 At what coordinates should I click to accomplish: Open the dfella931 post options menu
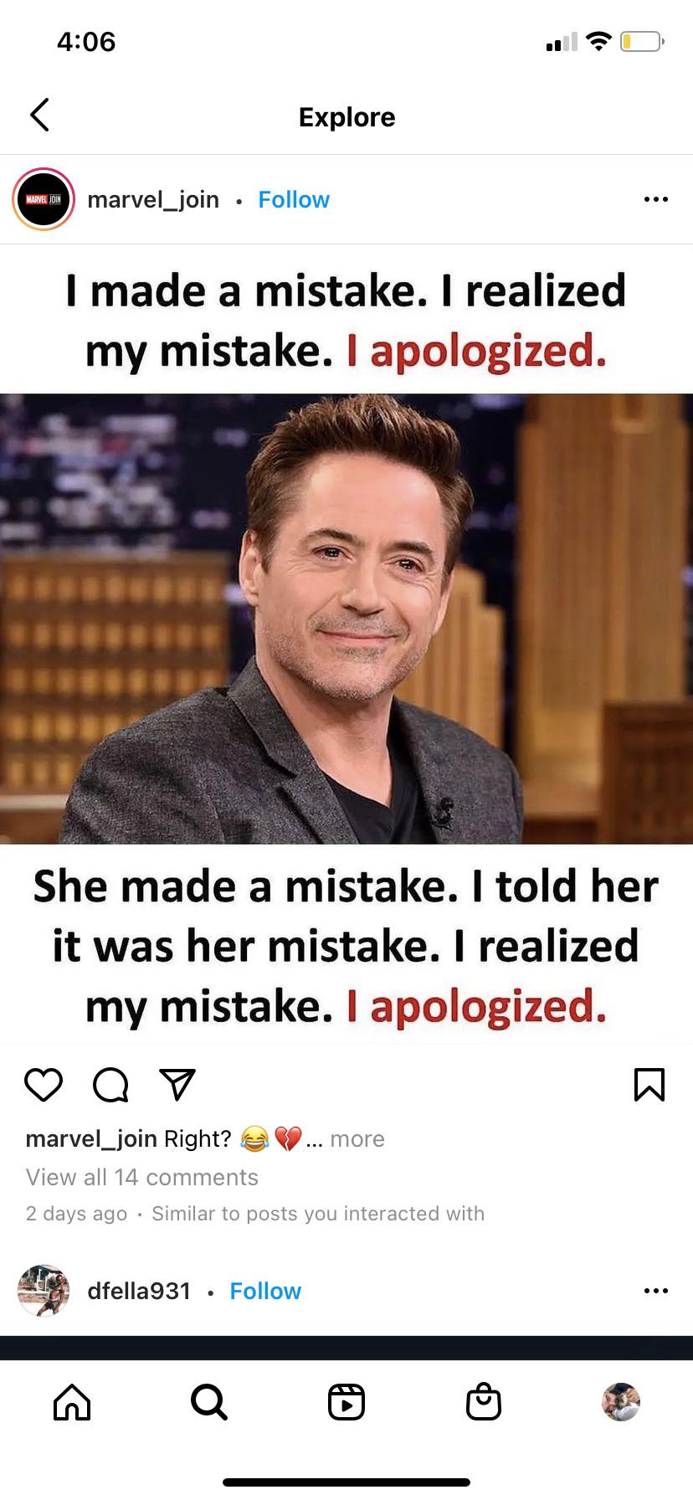click(x=656, y=1291)
